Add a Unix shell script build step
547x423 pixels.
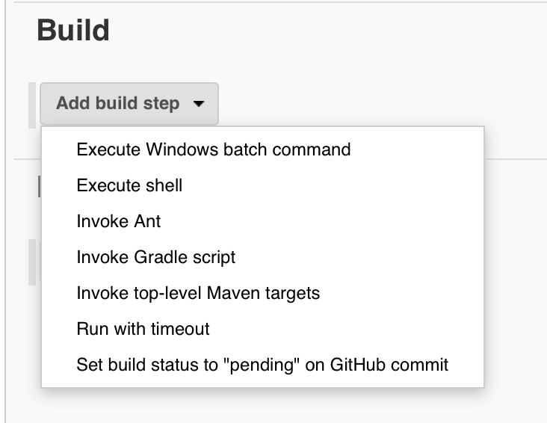(129, 185)
